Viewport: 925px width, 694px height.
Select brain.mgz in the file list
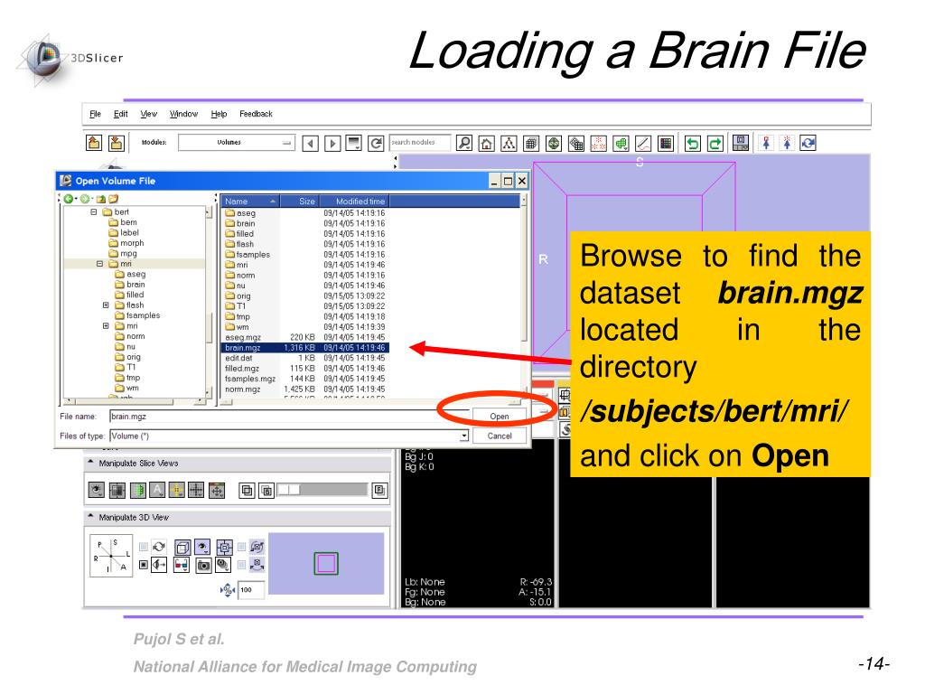(305, 348)
